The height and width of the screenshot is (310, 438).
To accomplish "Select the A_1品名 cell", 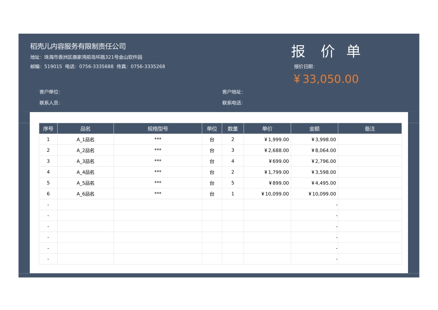I will pyautogui.click(x=85, y=139).
